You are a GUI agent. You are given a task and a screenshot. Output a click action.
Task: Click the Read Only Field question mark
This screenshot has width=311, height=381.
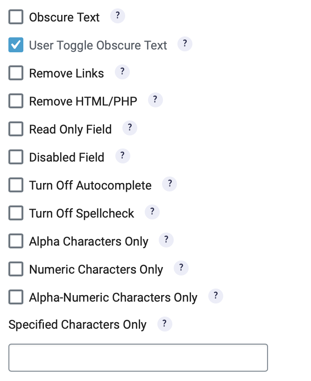point(129,127)
